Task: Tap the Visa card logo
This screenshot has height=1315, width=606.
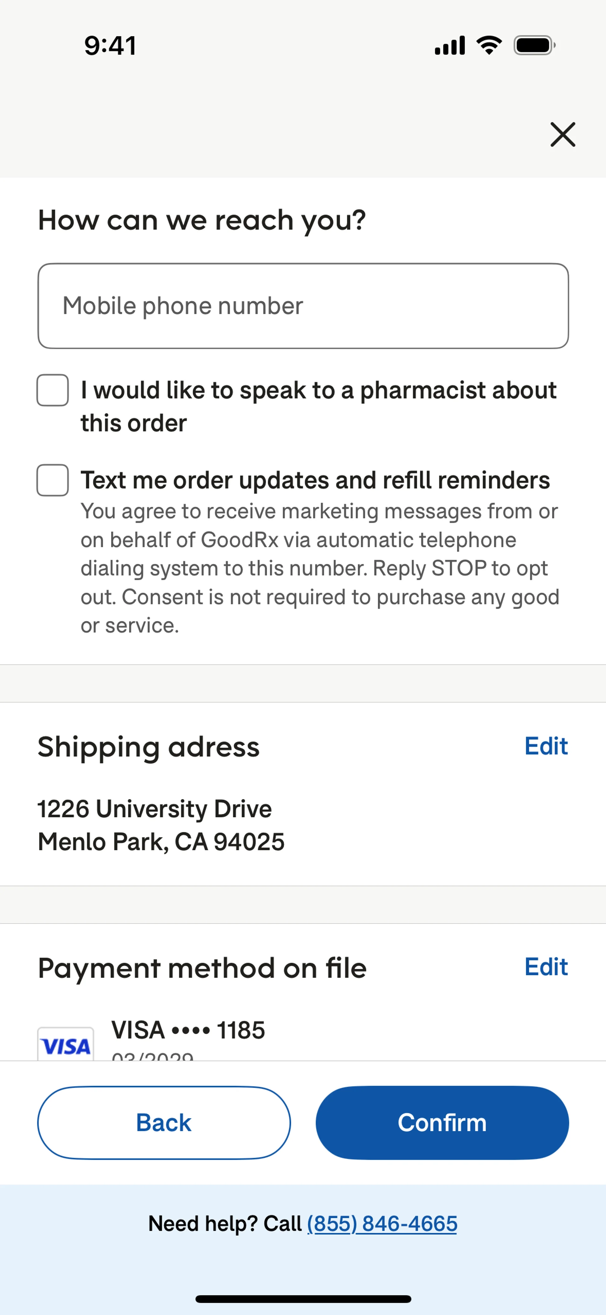Action: pyautogui.click(x=66, y=1045)
